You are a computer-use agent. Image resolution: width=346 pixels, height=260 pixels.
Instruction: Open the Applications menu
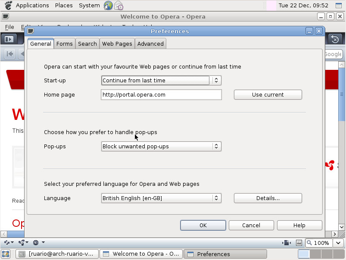(x=32, y=5)
